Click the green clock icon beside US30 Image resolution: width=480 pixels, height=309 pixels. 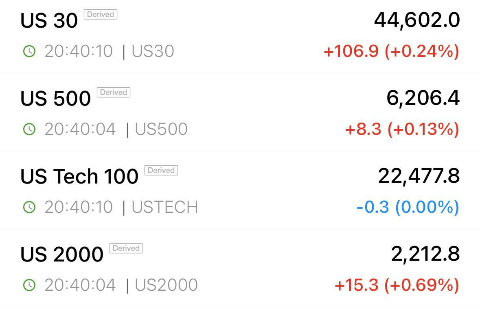(x=29, y=51)
